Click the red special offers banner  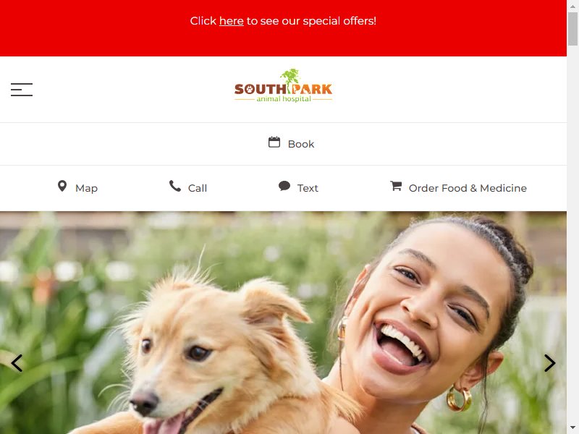(283, 28)
